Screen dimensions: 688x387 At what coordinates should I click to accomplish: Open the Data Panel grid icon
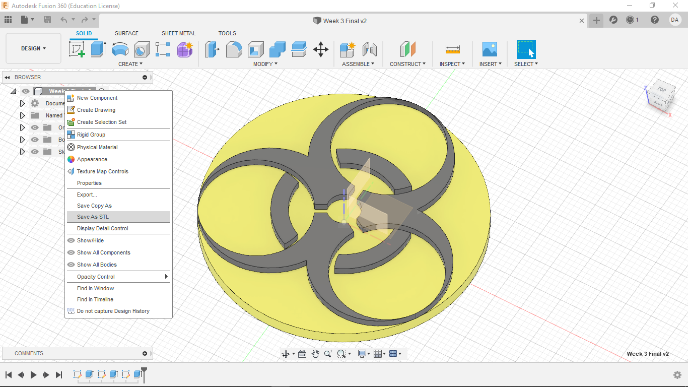(8, 20)
